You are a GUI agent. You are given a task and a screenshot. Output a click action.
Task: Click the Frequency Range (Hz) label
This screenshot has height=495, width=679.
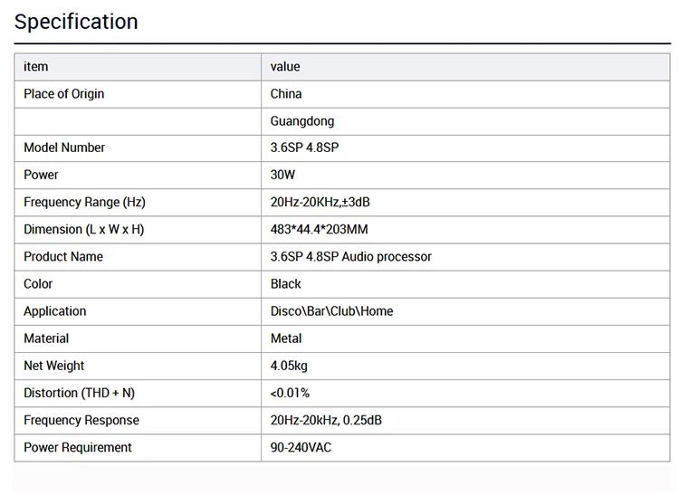(84, 203)
